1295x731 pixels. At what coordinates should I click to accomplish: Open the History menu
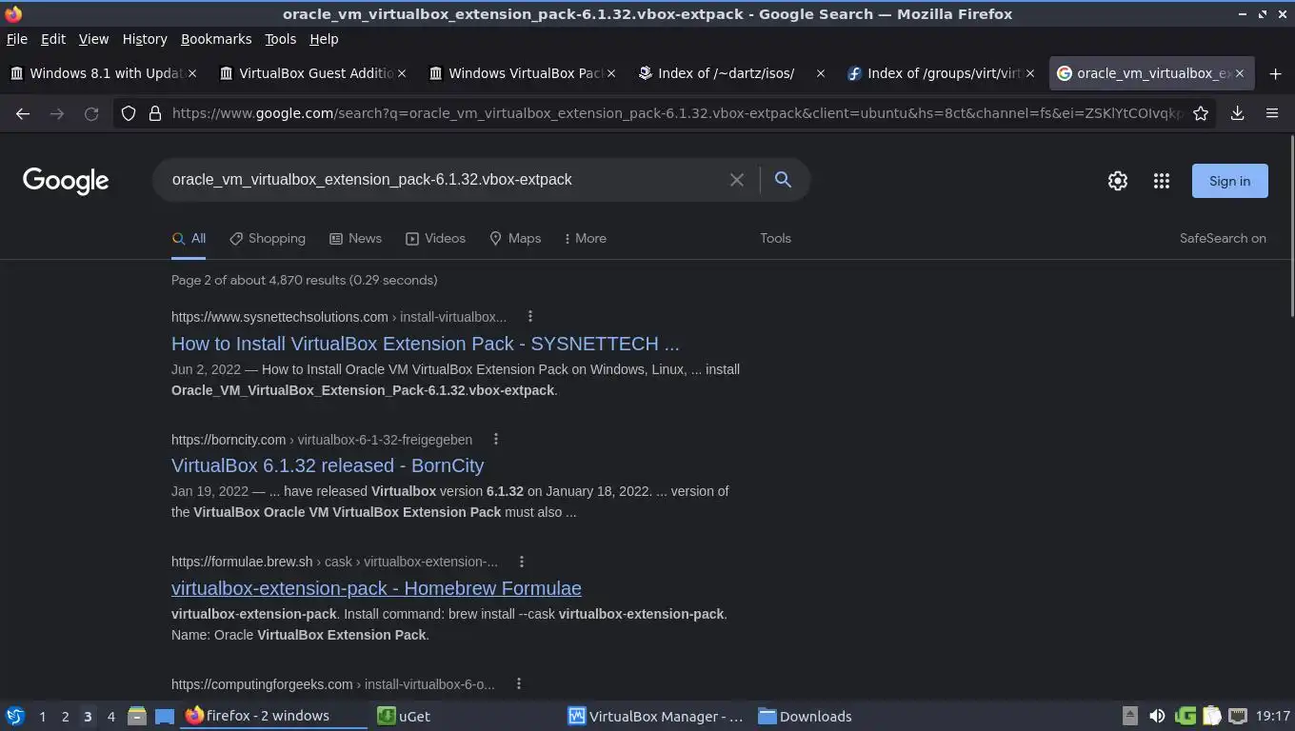coord(145,39)
